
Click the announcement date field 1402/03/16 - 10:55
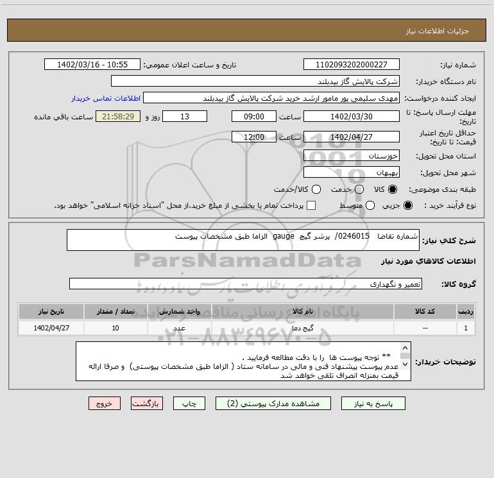92,64
